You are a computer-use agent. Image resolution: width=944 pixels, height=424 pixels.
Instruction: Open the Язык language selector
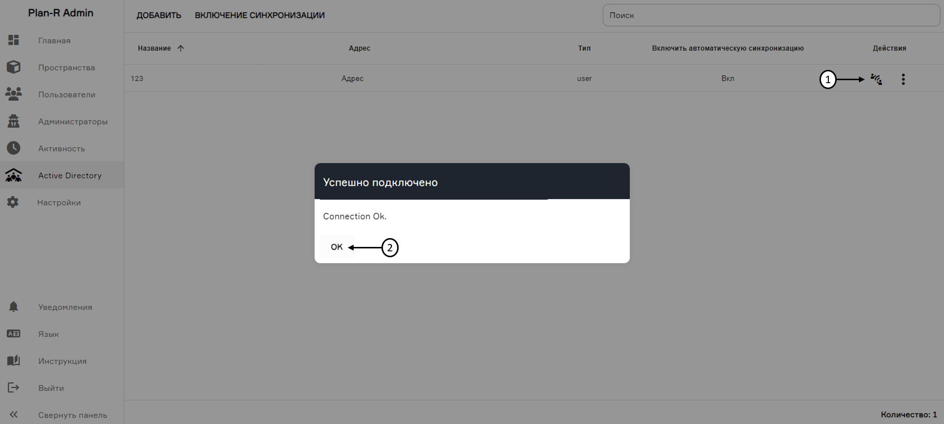48,334
